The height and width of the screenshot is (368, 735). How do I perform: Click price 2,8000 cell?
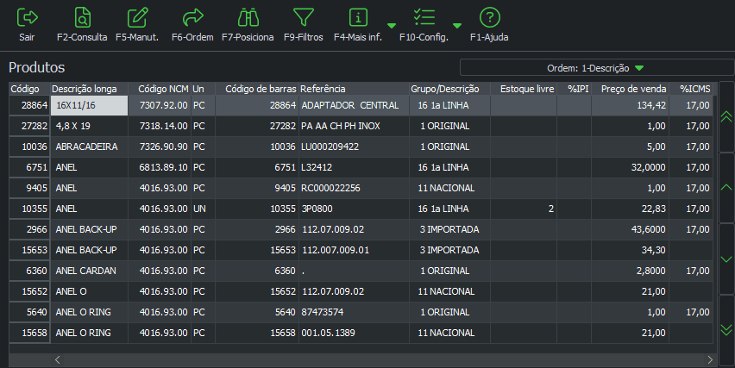pos(630,271)
